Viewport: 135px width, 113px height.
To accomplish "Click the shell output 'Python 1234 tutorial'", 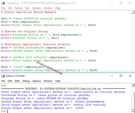I will 90,105.
